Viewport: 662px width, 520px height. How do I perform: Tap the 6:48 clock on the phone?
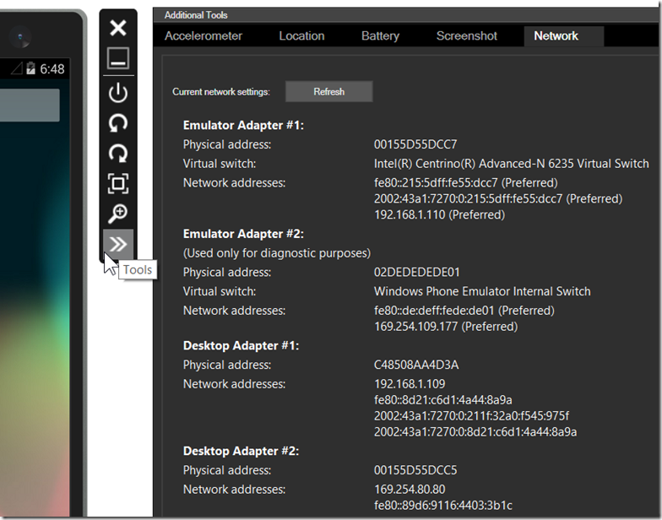(52, 68)
